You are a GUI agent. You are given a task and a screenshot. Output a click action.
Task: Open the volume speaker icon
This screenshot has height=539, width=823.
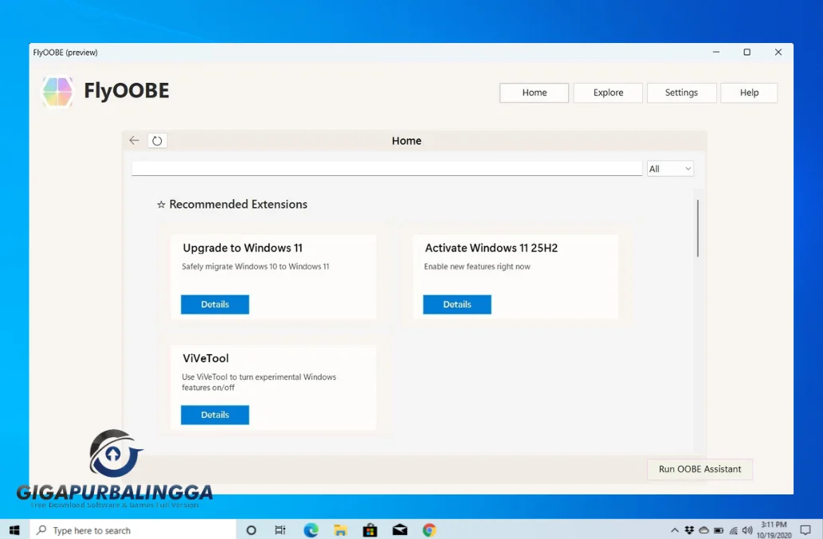tap(747, 530)
